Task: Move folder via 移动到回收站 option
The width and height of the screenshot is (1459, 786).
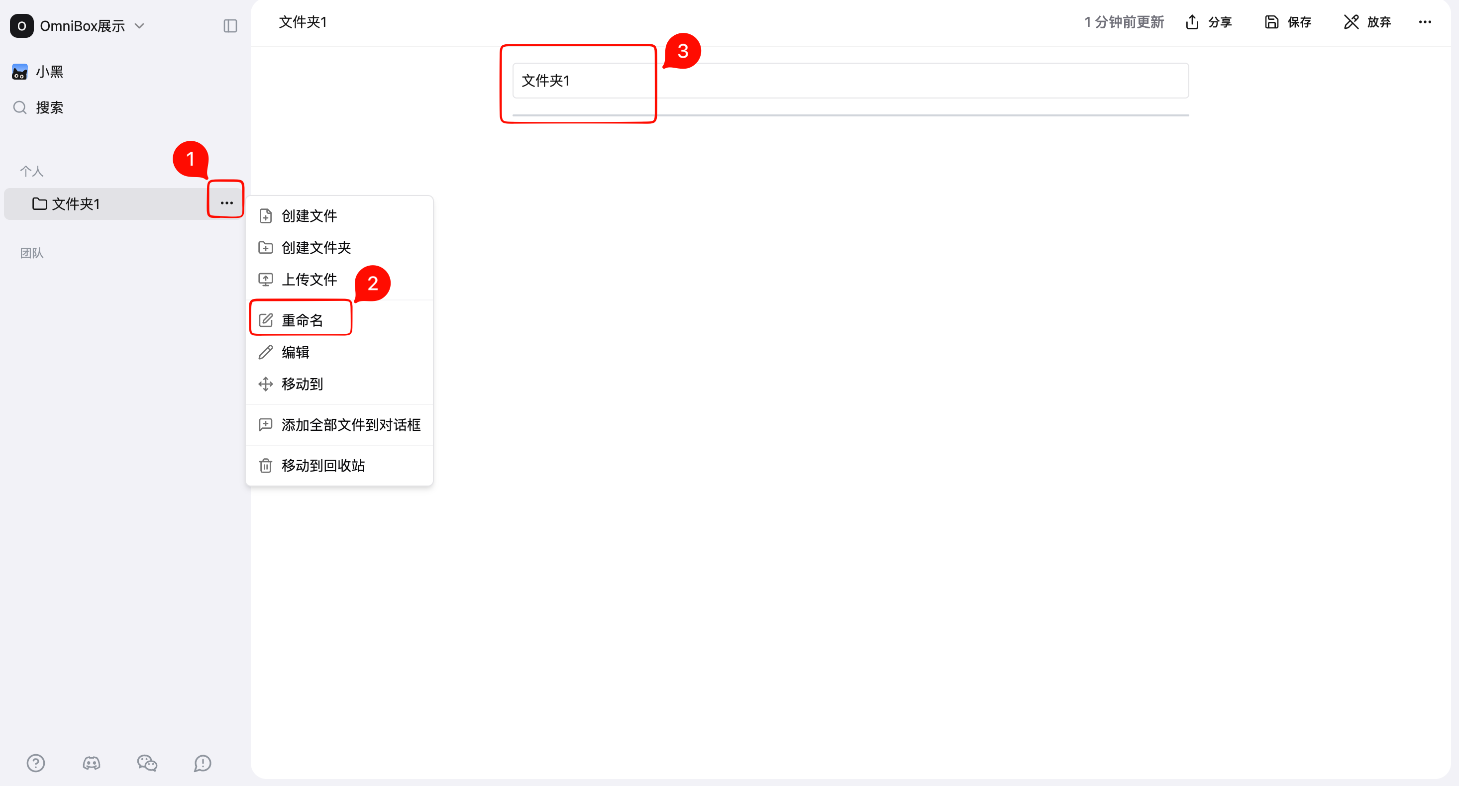Action: (x=323, y=466)
